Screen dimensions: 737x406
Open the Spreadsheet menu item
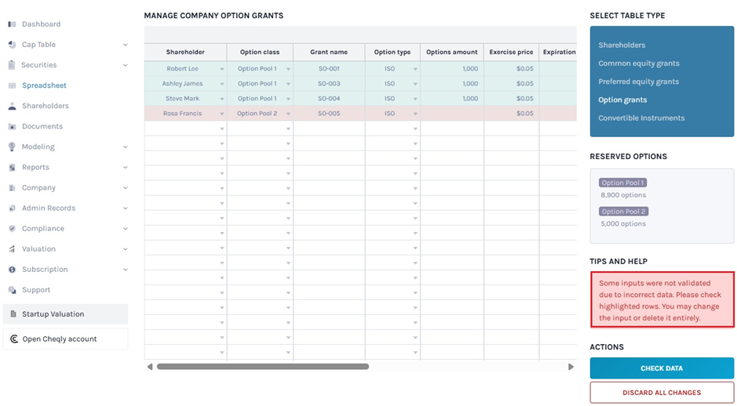point(44,85)
